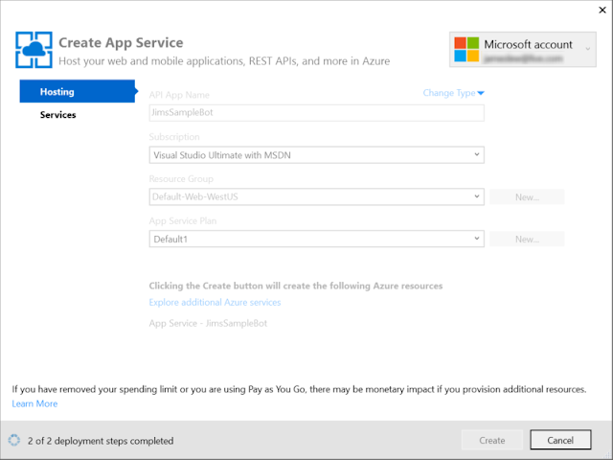The width and height of the screenshot is (613, 460).
Task: Click the 'API App Name' label
Action: click(179, 95)
